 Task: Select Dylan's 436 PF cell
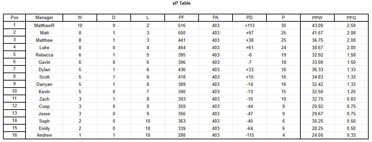(x=182, y=69)
